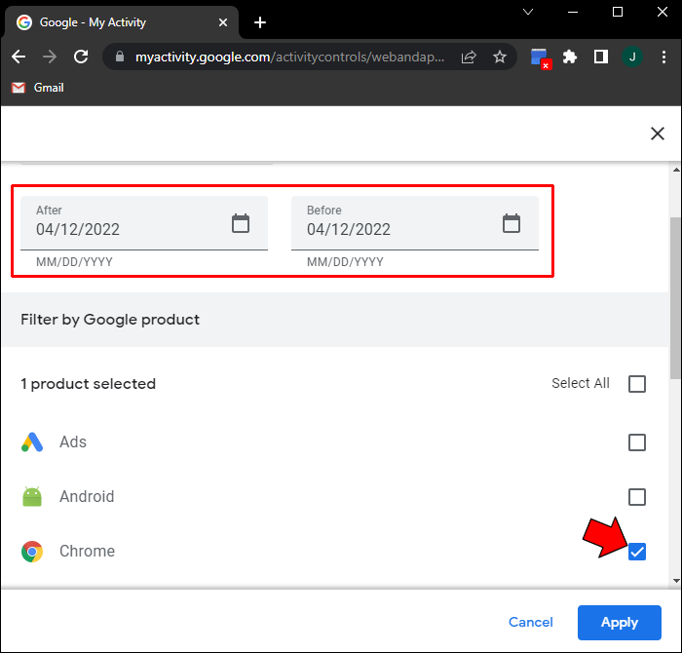682x653 pixels.
Task: Click the Cancel button
Action: tap(531, 622)
